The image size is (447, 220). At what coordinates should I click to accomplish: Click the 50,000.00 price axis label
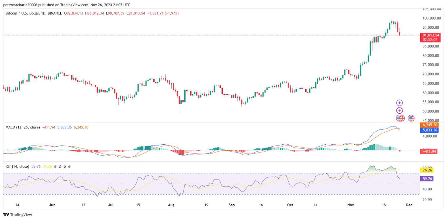pyautogui.click(x=431, y=111)
